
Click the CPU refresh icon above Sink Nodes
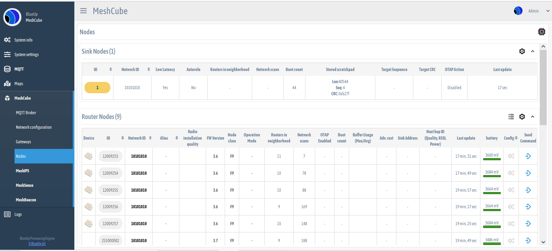pos(542,31)
